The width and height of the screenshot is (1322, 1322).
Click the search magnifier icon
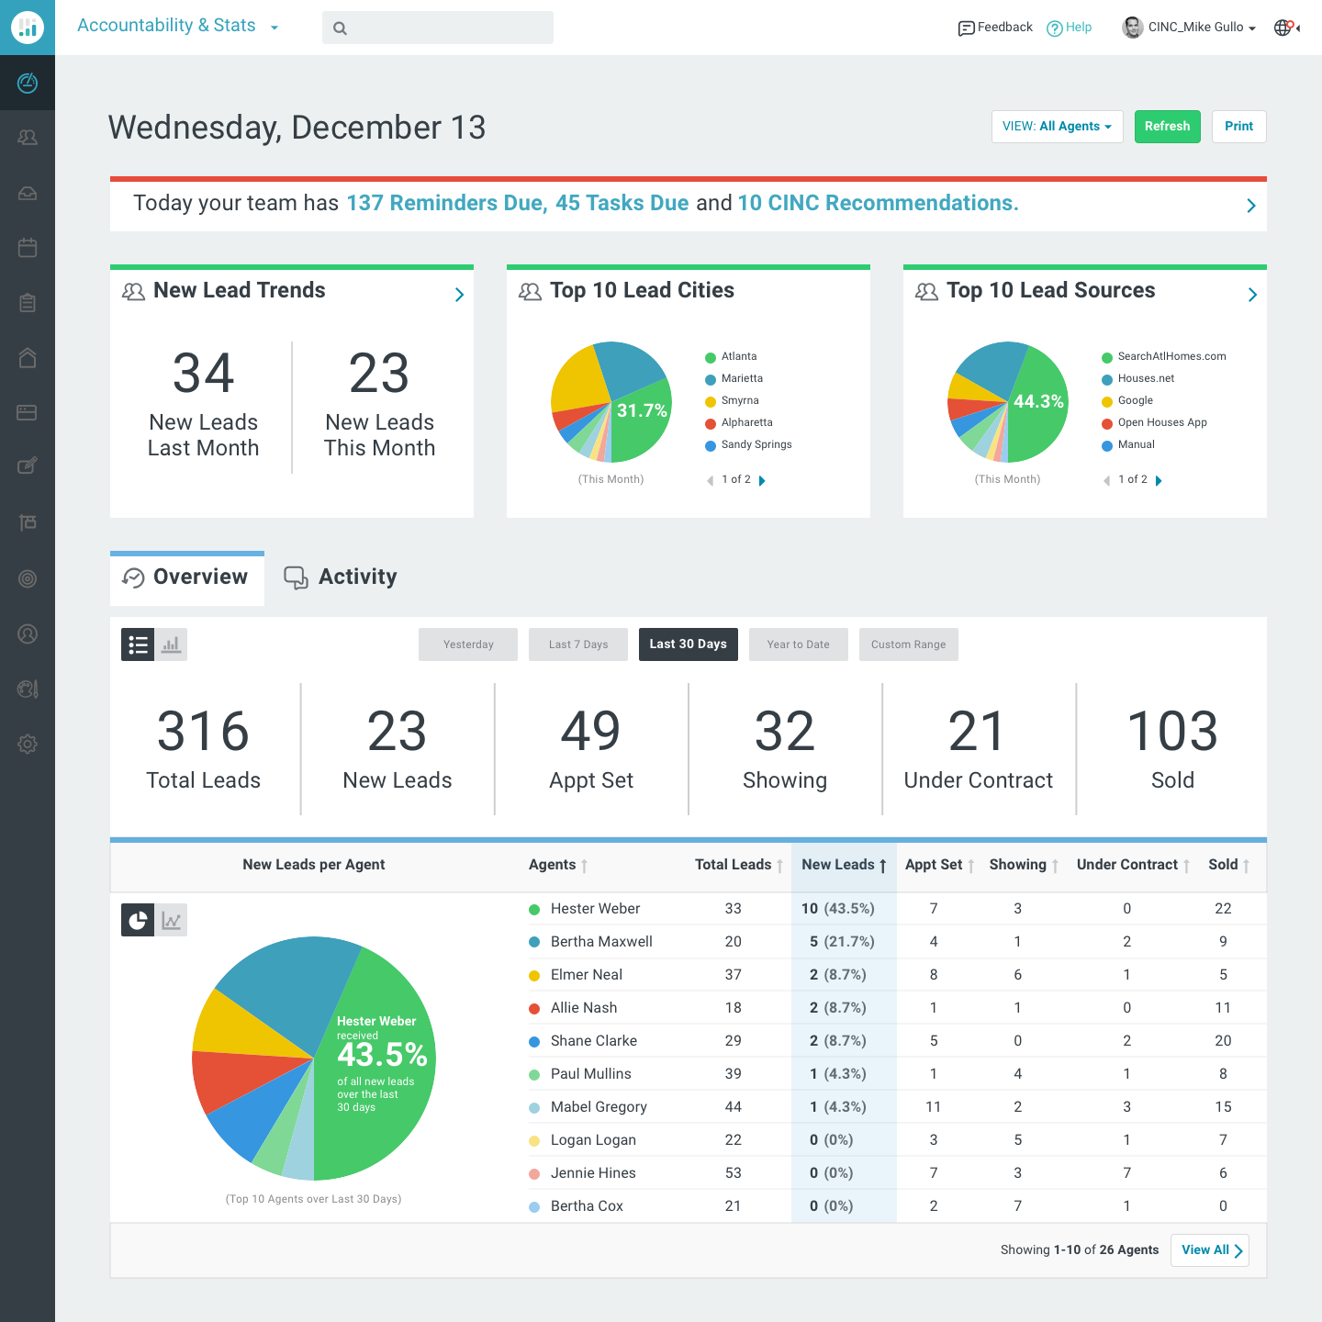point(340,28)
